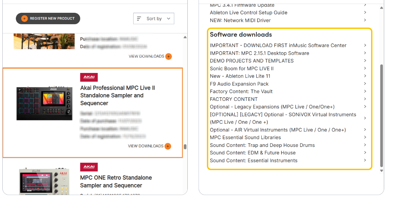This screenshot has height=197, width=400.
Task: Click chevron next to SONiVOX Virtual Instruments
Action: (x=365, y=118)
